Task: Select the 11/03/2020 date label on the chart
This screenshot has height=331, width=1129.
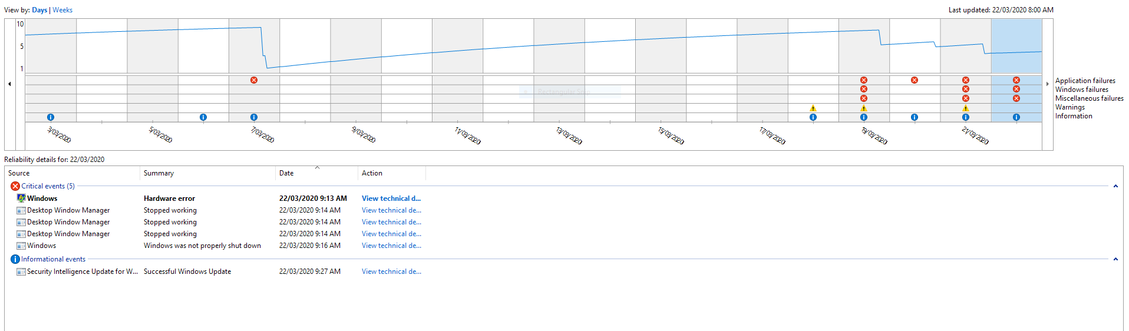Action: pos(467,135)
